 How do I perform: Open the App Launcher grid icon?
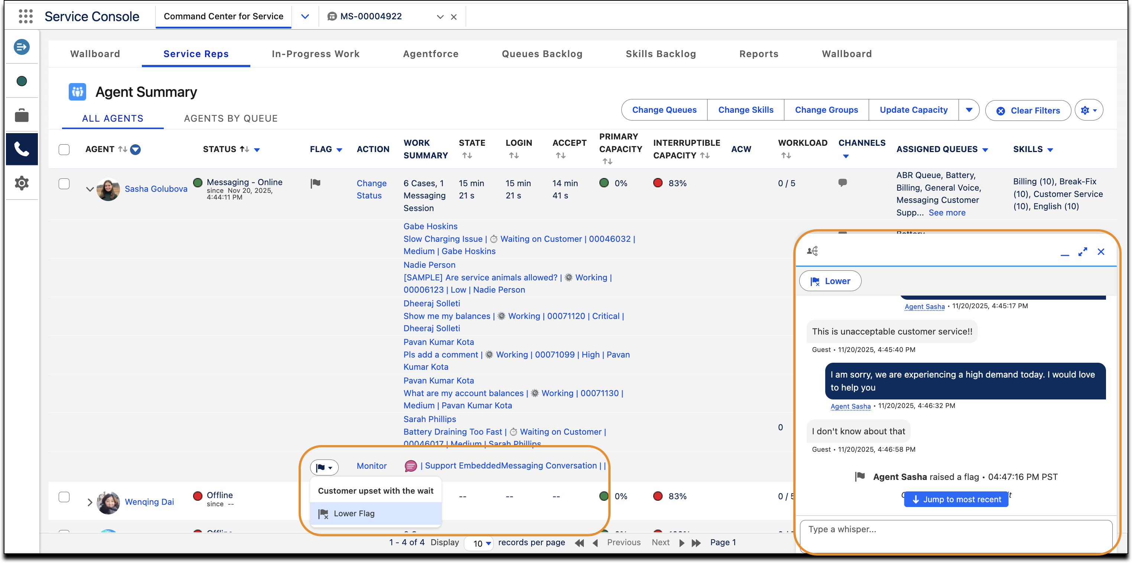pos(26,16)
